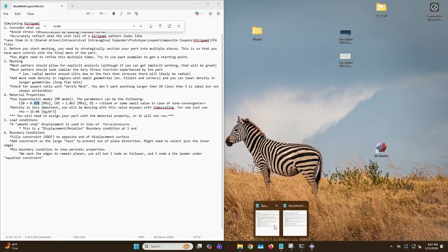
Task: Show hidden system tray icons
Action: pyautogui.click(x=391, y=246)
